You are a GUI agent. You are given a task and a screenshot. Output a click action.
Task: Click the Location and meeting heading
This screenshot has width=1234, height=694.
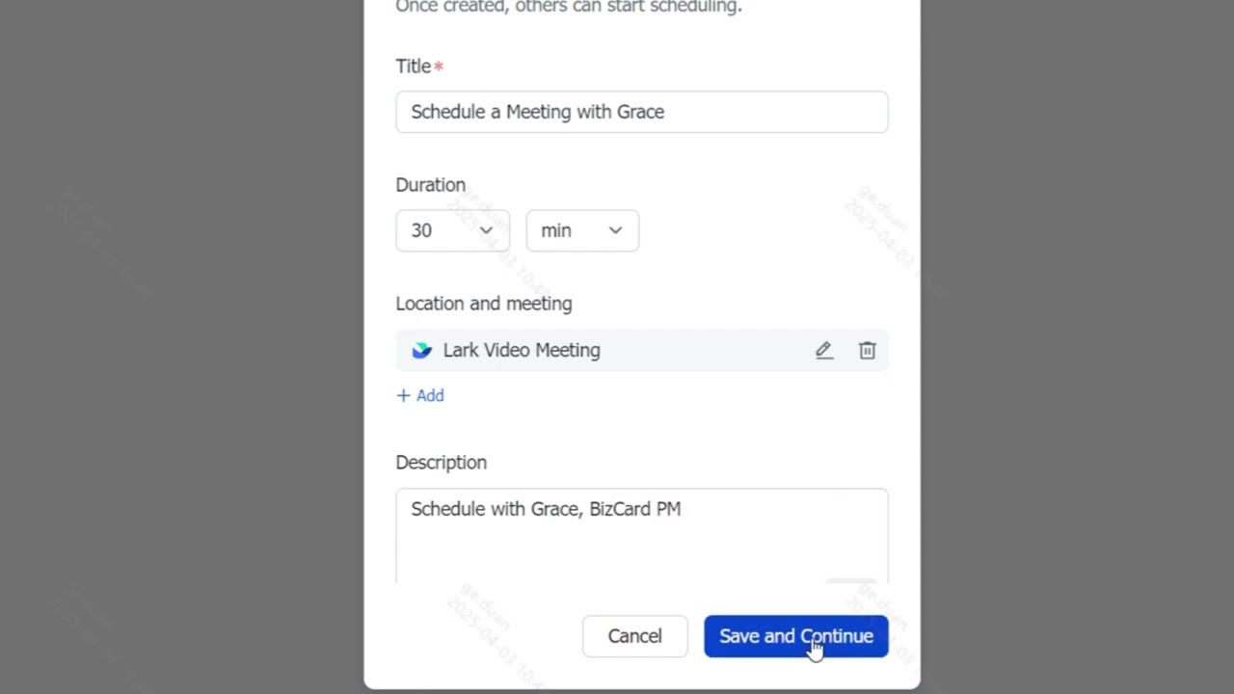point(483,304)
